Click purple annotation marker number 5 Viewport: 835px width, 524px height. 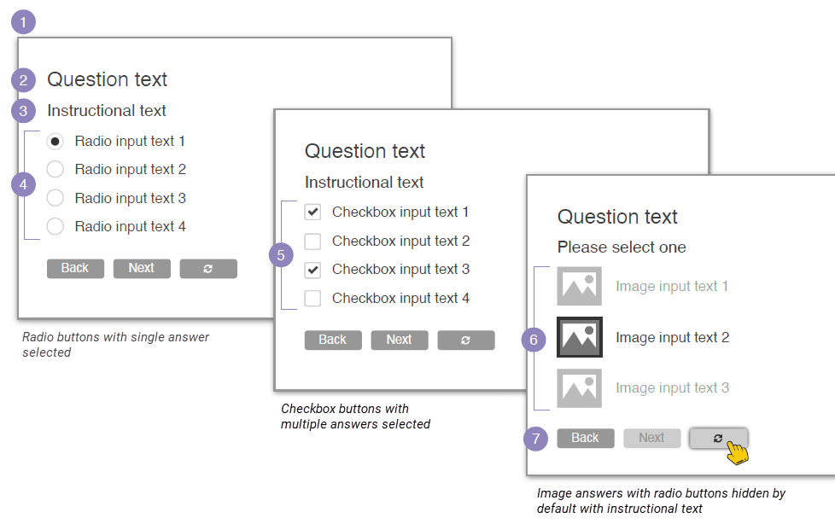coord(281,255)
